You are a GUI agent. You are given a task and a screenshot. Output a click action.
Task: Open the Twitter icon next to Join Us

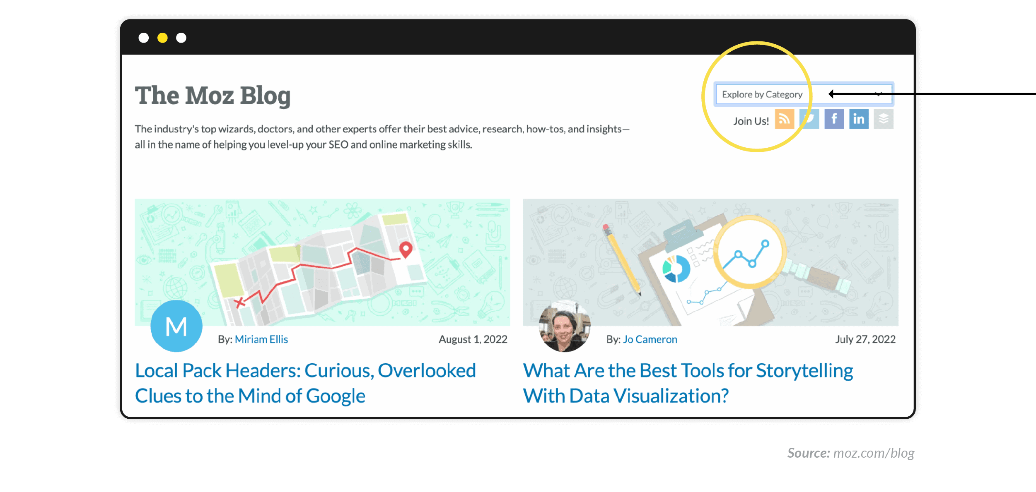(809, 119)
